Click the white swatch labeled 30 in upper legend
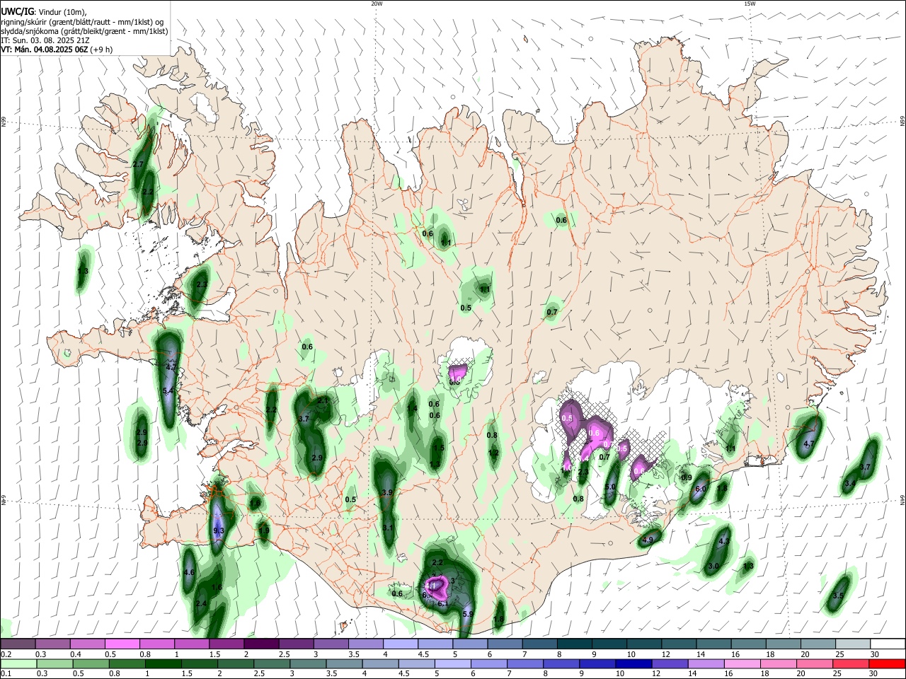 tap(888, 644)
